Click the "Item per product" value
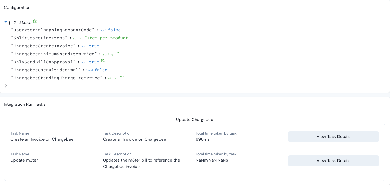 pos(107,38)
